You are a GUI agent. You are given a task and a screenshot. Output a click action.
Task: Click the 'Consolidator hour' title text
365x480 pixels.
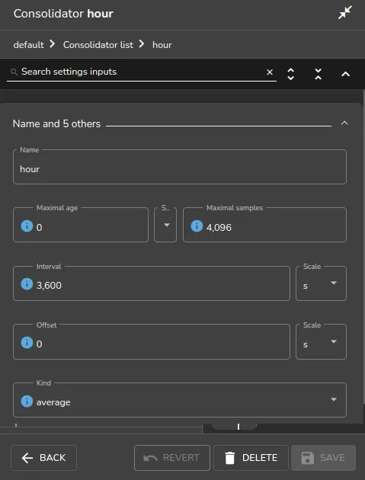pyautogui.click(x=63, y=14)
